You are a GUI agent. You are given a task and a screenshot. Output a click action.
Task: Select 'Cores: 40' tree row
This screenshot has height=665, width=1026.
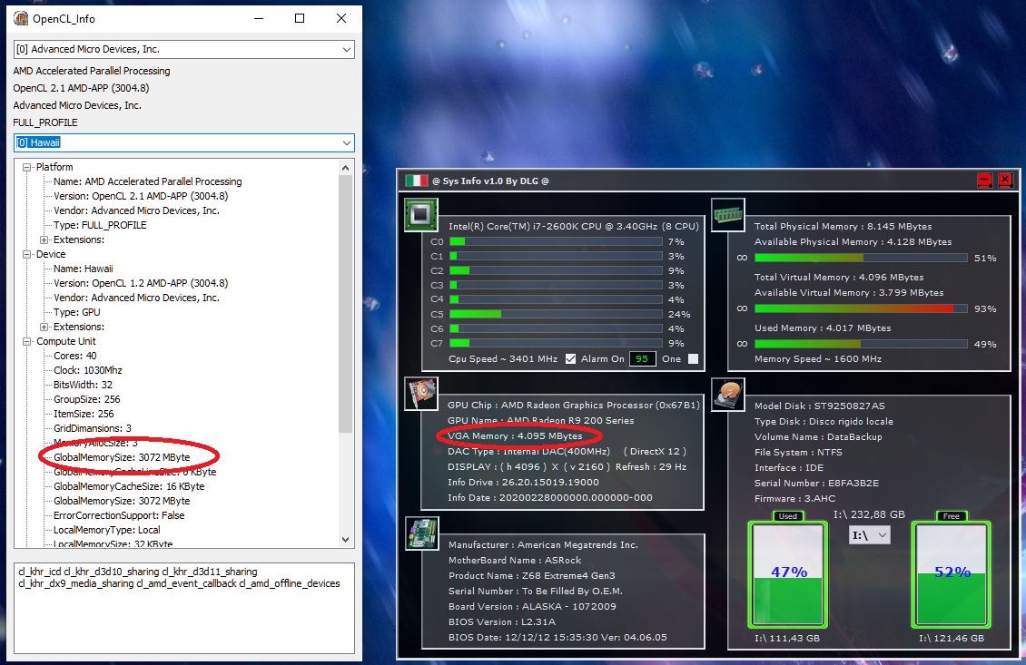[x=74, y=356]
